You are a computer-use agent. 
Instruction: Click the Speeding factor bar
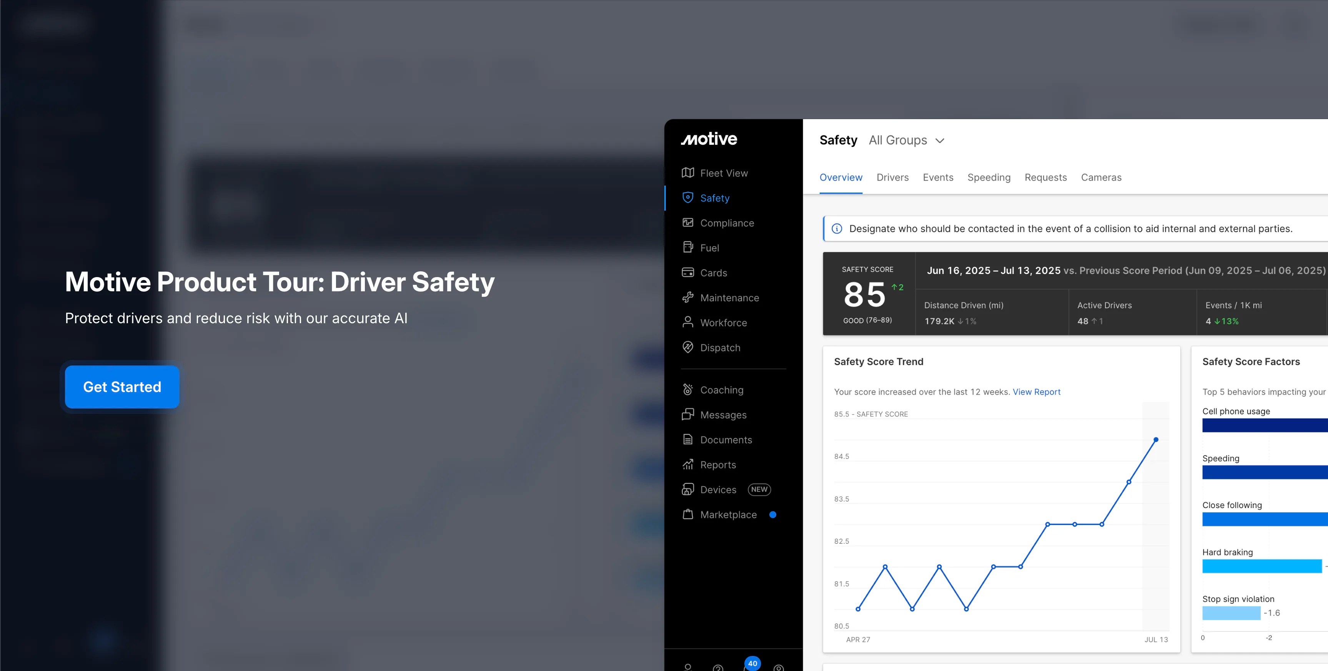1265,472
